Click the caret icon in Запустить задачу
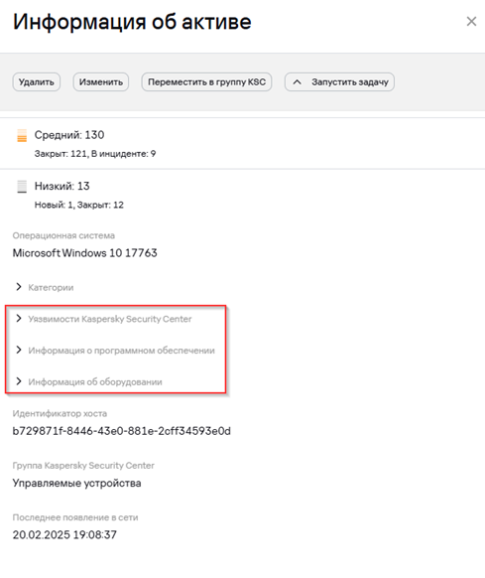Image resolution: width=485 pixels, height=578 pixels. pos(297,81)
